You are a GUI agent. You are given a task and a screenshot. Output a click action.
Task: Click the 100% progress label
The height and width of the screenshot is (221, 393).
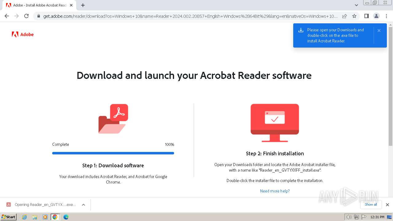click(169, 144)
